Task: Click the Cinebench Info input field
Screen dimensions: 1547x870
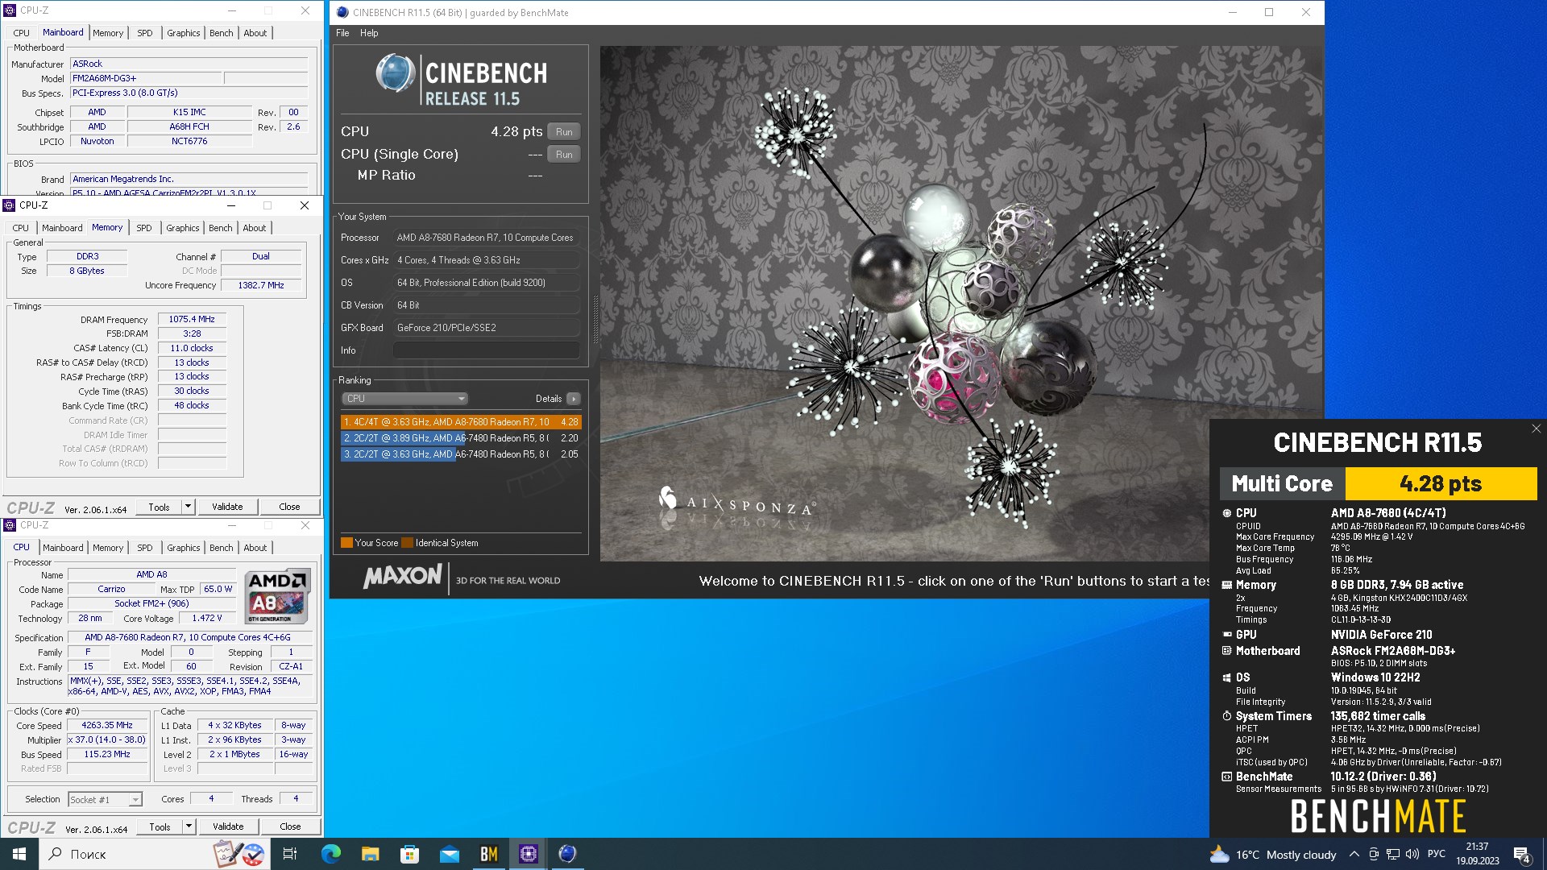Action: pyautogui.click(x=486, y=350)
